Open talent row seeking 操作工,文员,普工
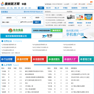The image size is (94, 94). click(70, 71)
